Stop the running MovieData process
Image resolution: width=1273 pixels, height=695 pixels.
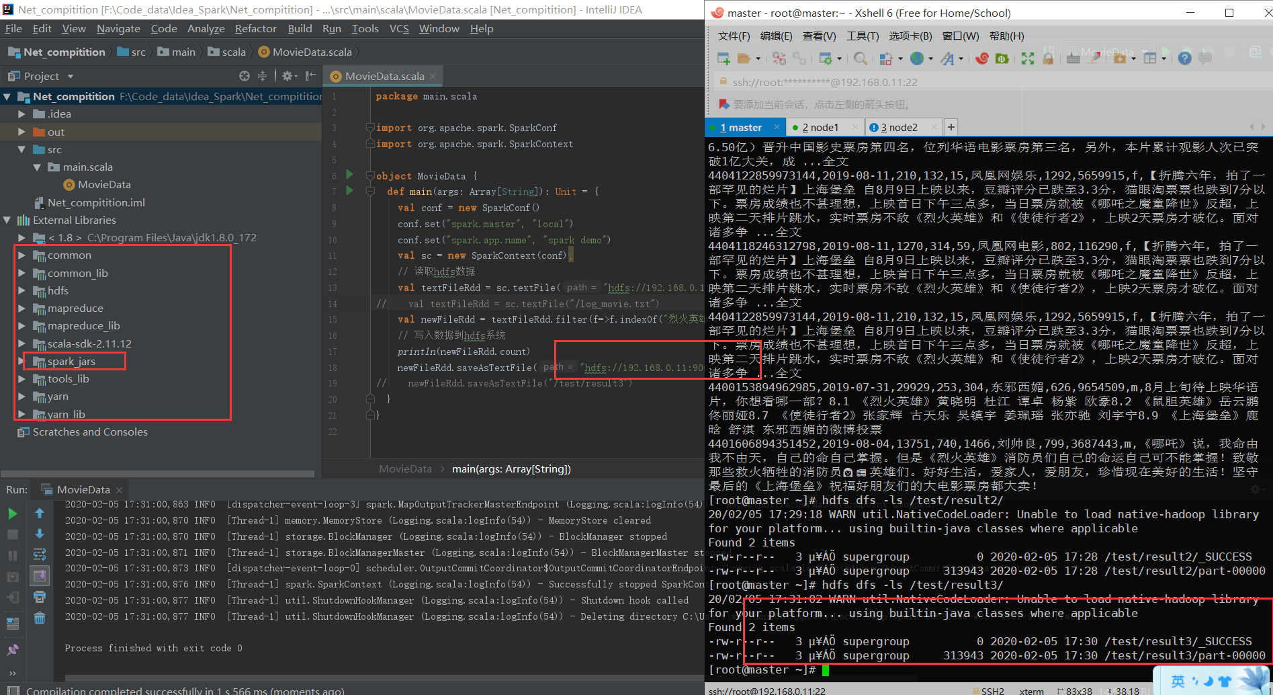pos(13,533)
